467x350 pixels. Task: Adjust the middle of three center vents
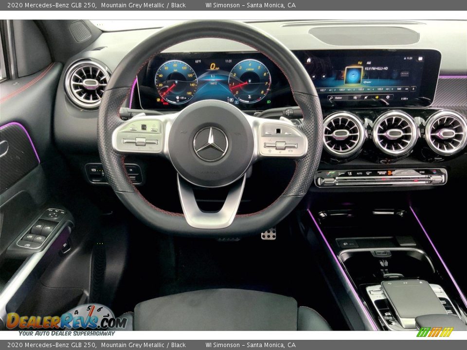click(x=395, y=133)
